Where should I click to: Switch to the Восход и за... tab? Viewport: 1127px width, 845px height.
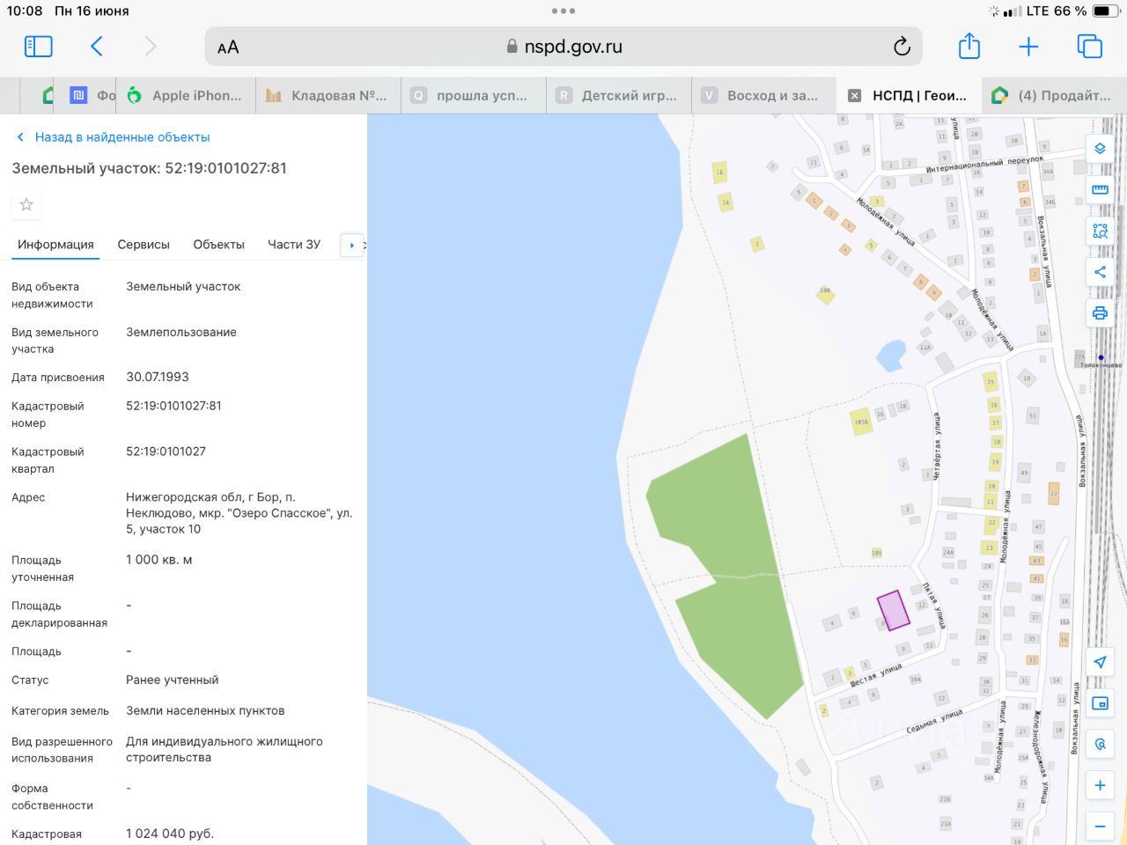764,95
